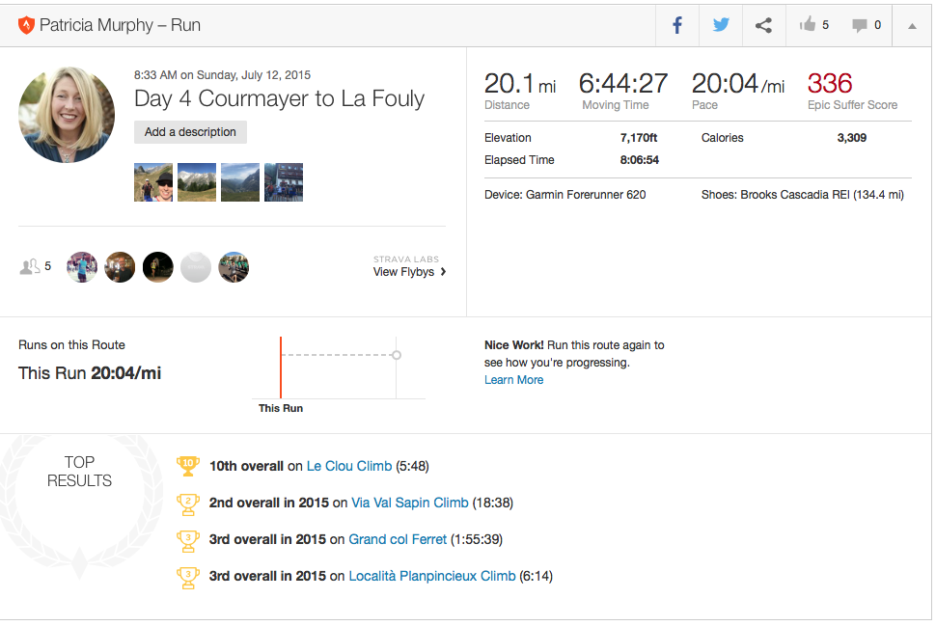
Task: Collapse the activity header with arrow
Action: click(912, 26)
